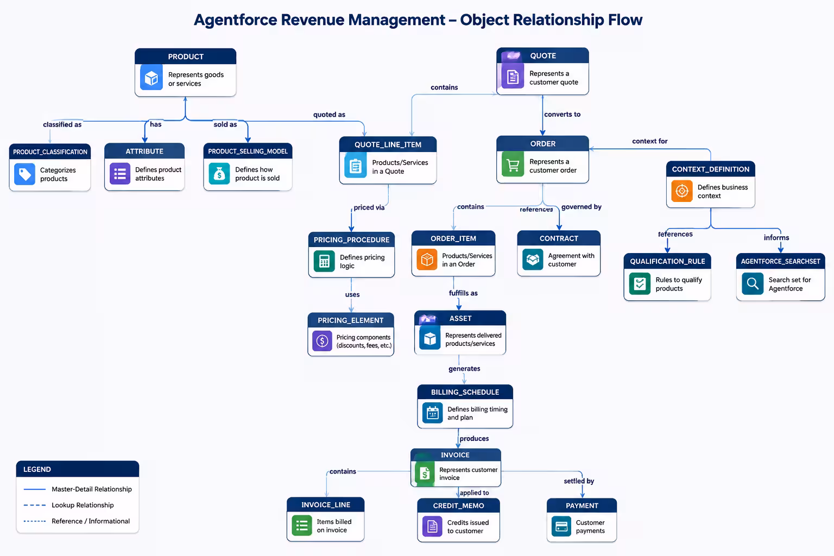The image size is (834, 556).
Task: Click the ORDER_ITEM node title
Action: 453,238
